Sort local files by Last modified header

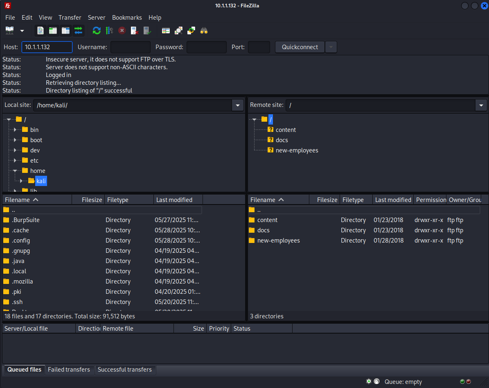point(178,200)
